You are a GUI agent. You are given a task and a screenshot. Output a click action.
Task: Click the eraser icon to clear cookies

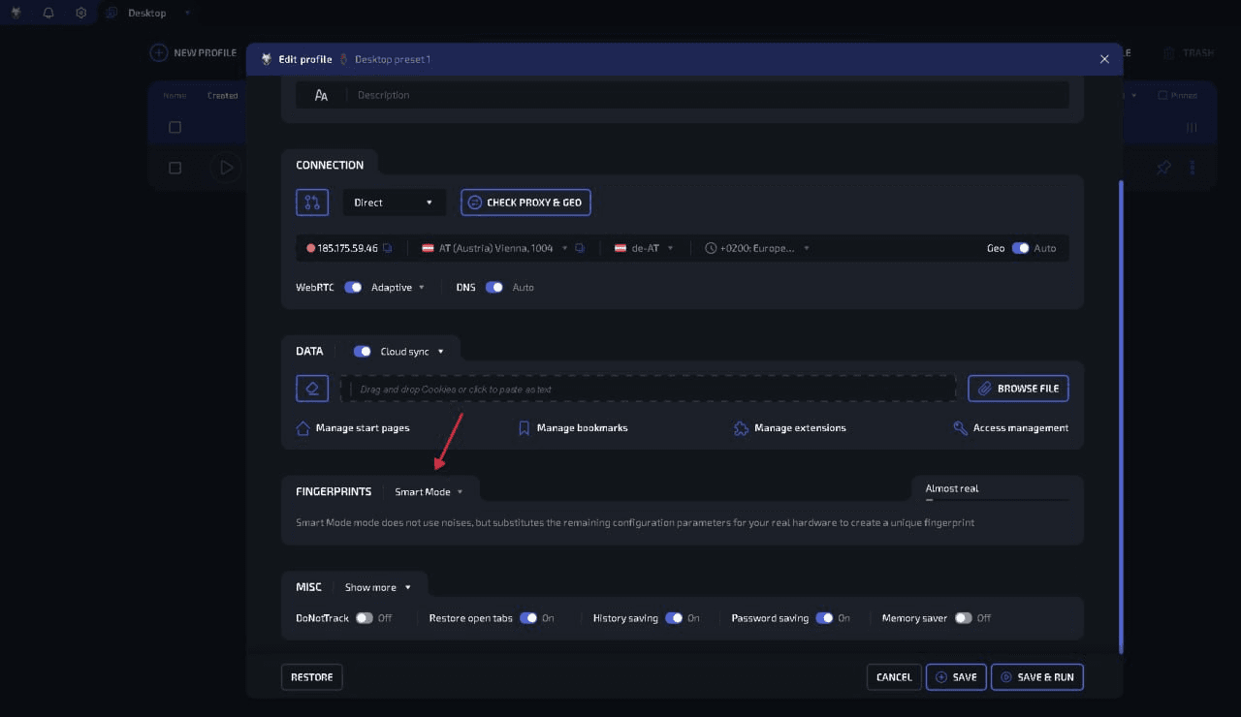point(312,389)
